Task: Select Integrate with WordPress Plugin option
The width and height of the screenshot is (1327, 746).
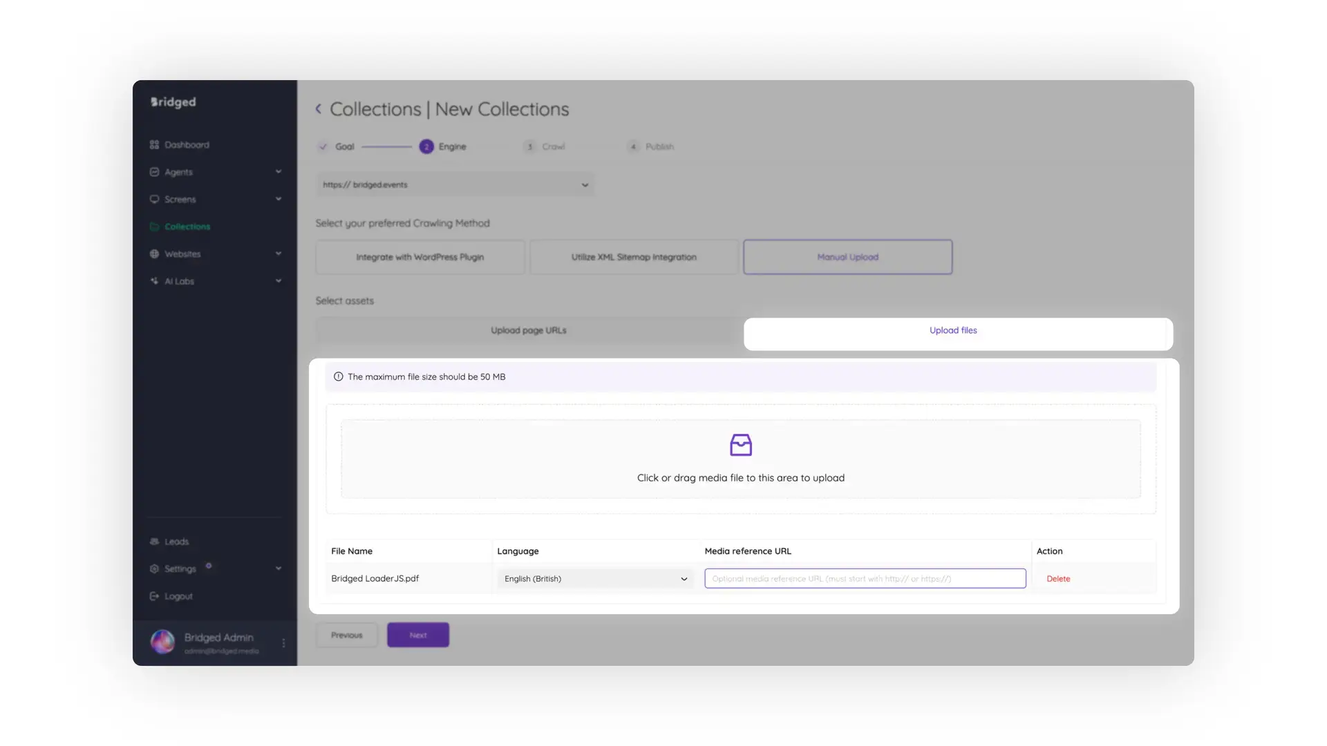Action: (420, 256)
